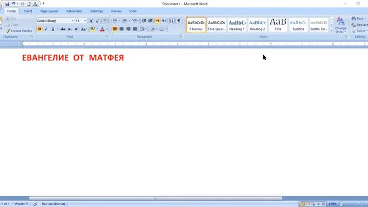The height and width of the screenshot is (207, 368).
Task: Click the Shrink Font icon
Action: pyautogui.click(x=97, y=21)
